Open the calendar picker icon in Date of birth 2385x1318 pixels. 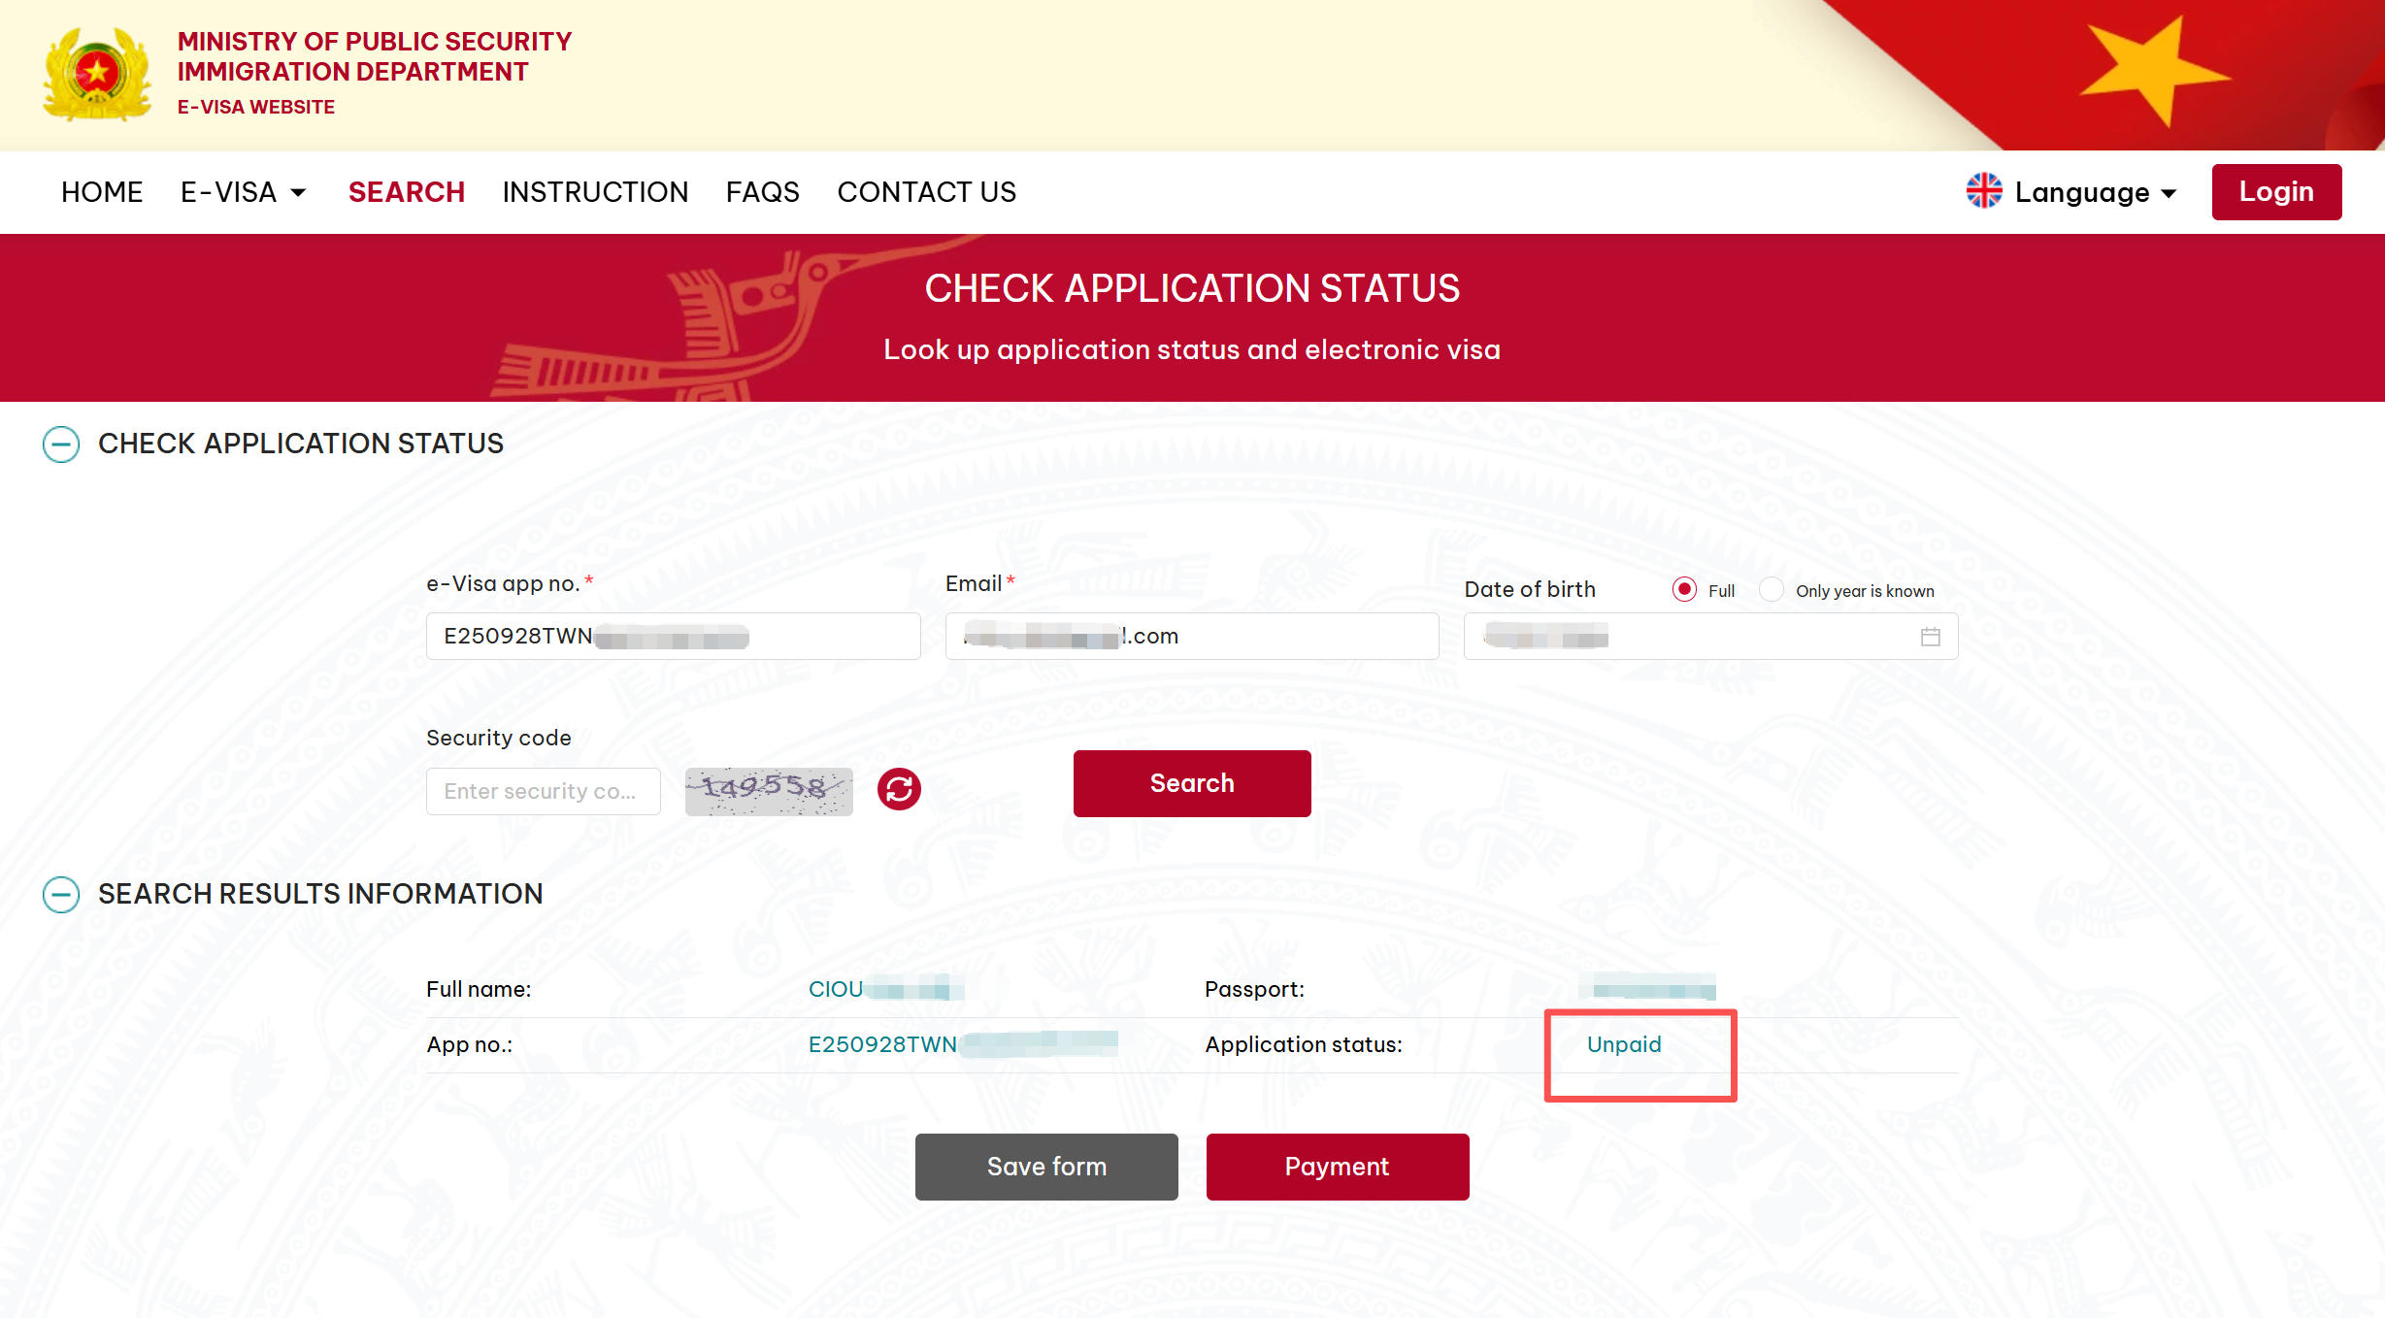pyautogui.click(x=1930, y=637)
